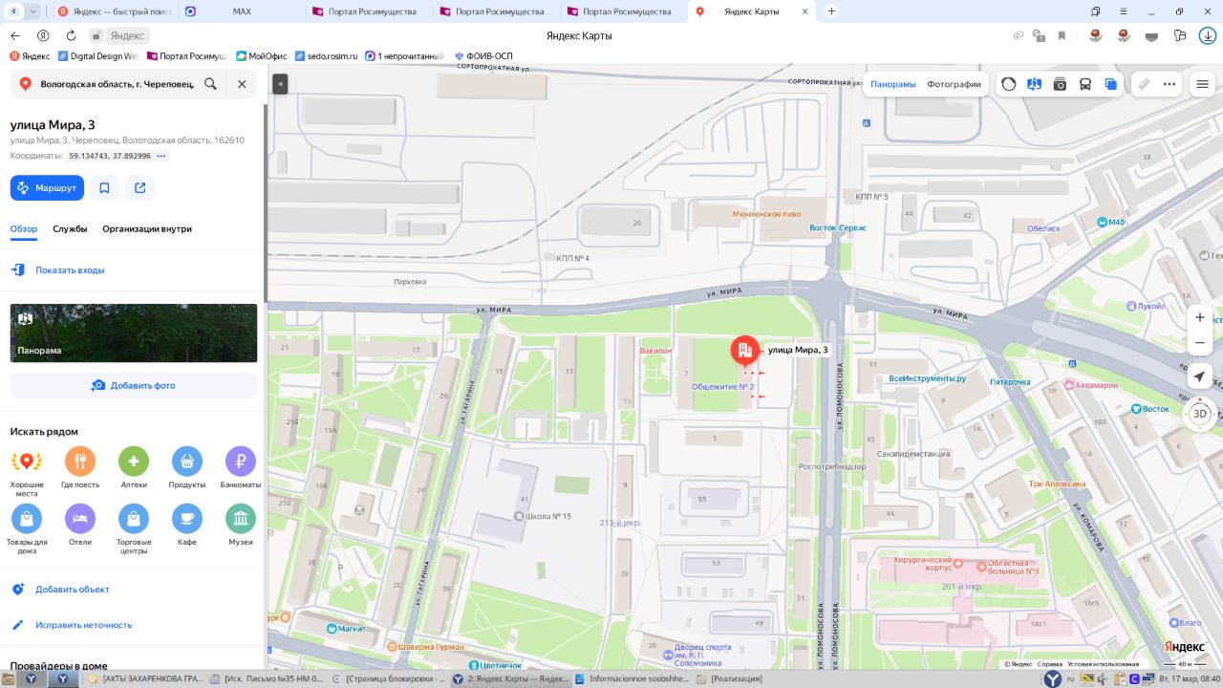Open the map tools three-dots menu
The height and width of the screenshot is (688, 1223).
[x=1169, y=84]
